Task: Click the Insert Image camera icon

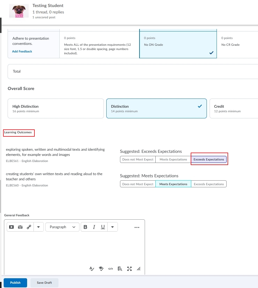Action: 20,227
